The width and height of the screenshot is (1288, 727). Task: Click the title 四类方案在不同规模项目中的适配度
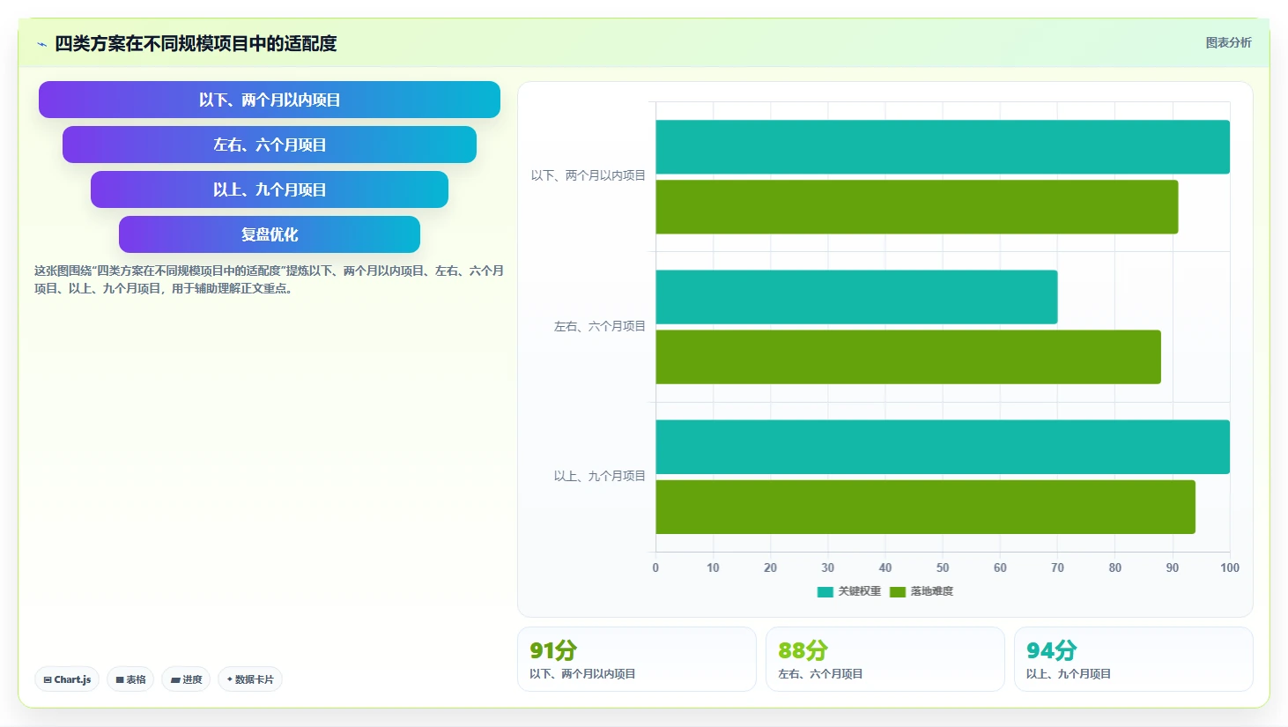(x=196, y=43)
